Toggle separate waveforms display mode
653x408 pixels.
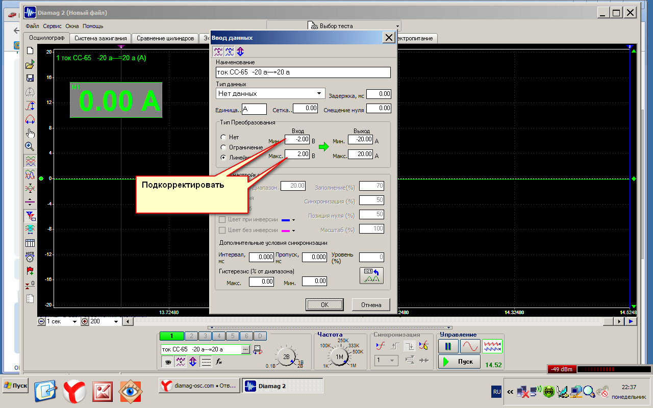coord(30,161)
